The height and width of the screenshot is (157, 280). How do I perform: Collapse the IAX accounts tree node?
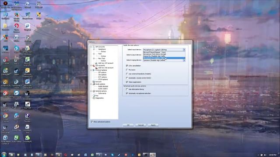tap(91, 65)
